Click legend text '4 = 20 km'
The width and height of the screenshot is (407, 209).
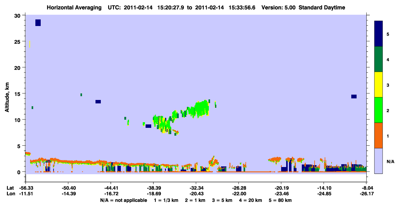pyautogui.click(x=251, y=200)
